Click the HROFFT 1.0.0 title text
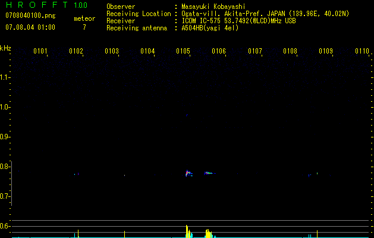374x238 pixels. pyautogui.click(x=46, y=5)
